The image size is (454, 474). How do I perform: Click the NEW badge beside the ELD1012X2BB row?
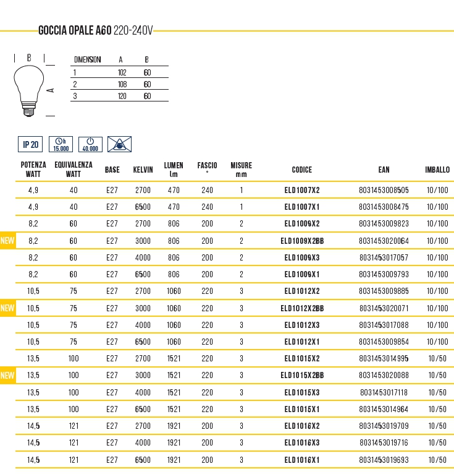[x=7, y=308]
